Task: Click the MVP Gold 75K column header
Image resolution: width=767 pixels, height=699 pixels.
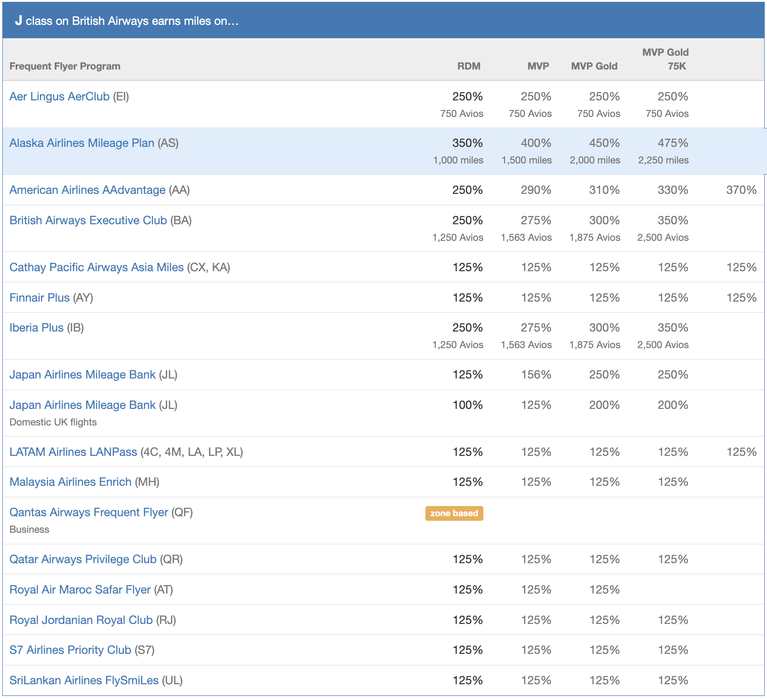Action: tap(666, 59)
